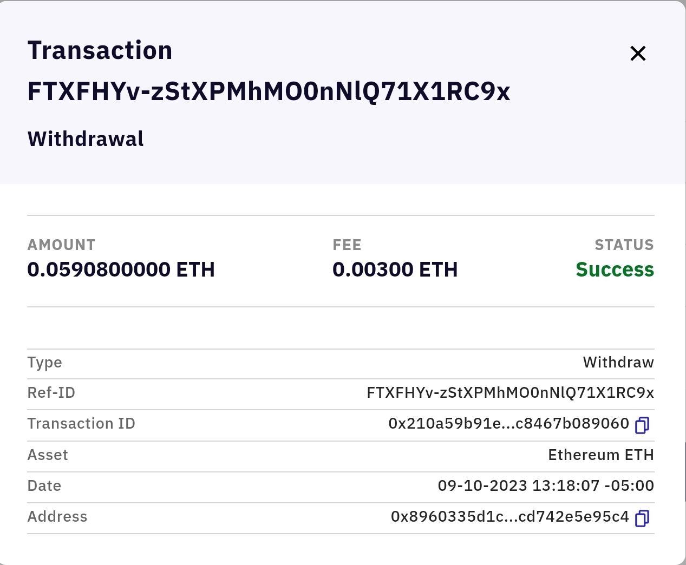Click the STATUS column label
This screenshot has width=686, height=565.
[624, 245]
